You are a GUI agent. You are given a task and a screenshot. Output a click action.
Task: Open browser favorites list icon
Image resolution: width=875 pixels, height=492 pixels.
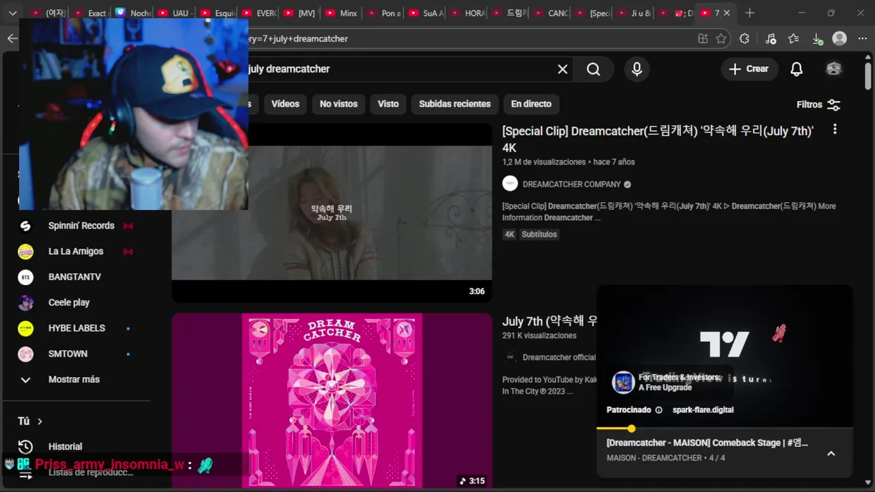click(794, 39)
